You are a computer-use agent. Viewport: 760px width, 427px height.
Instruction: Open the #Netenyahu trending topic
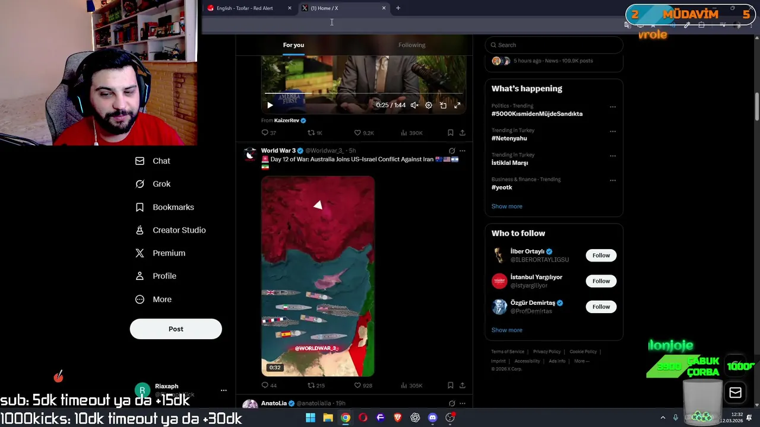coord(509,138)
